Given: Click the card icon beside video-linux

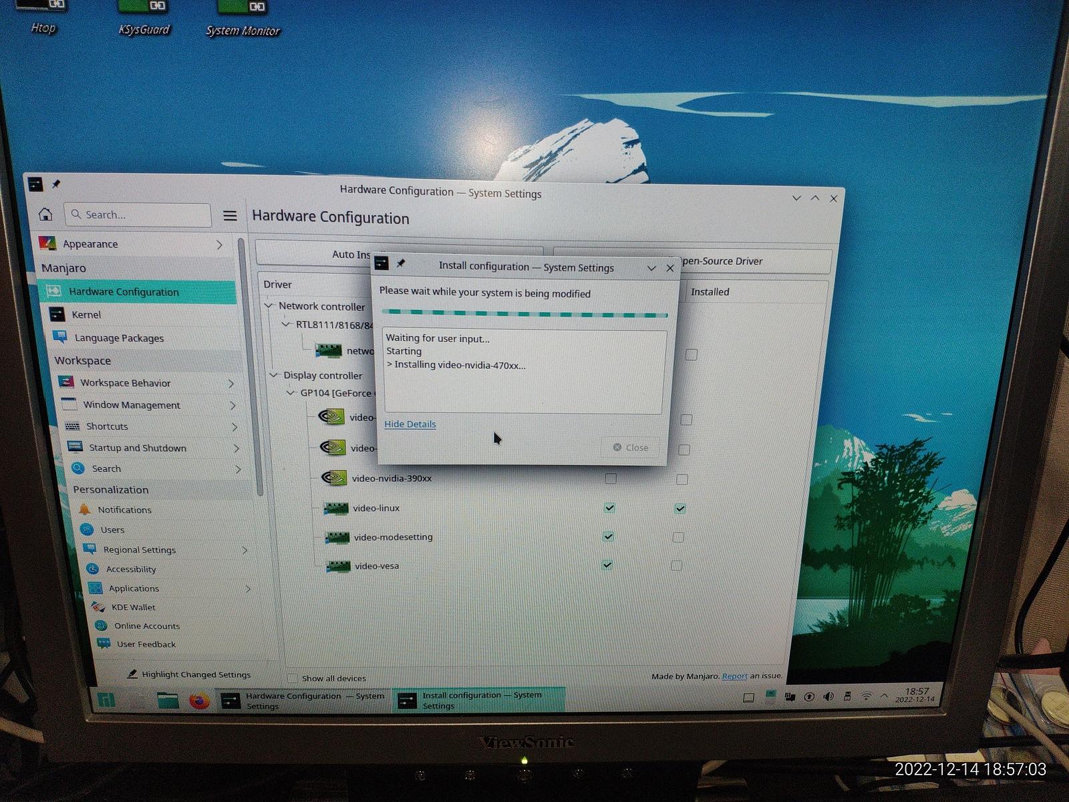Looking at the screenshot, I should (336, 508).
